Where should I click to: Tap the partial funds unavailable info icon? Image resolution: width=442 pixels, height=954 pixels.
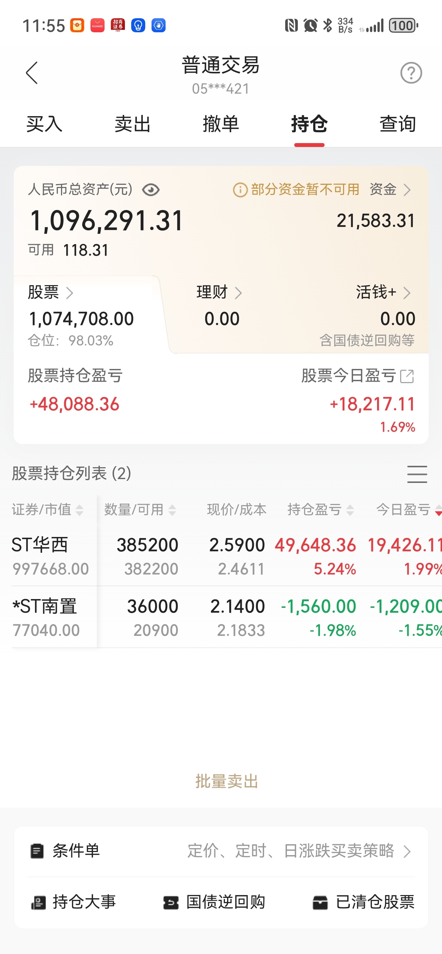[x=240, y=190]
